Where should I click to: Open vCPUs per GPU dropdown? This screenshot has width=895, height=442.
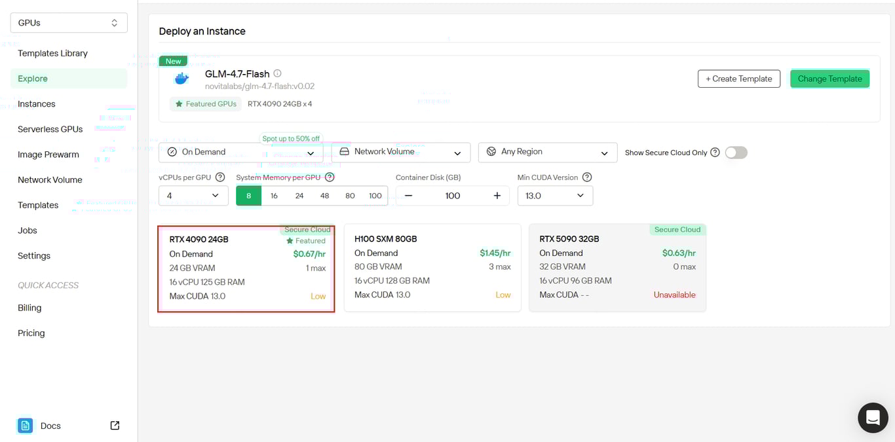193,196
